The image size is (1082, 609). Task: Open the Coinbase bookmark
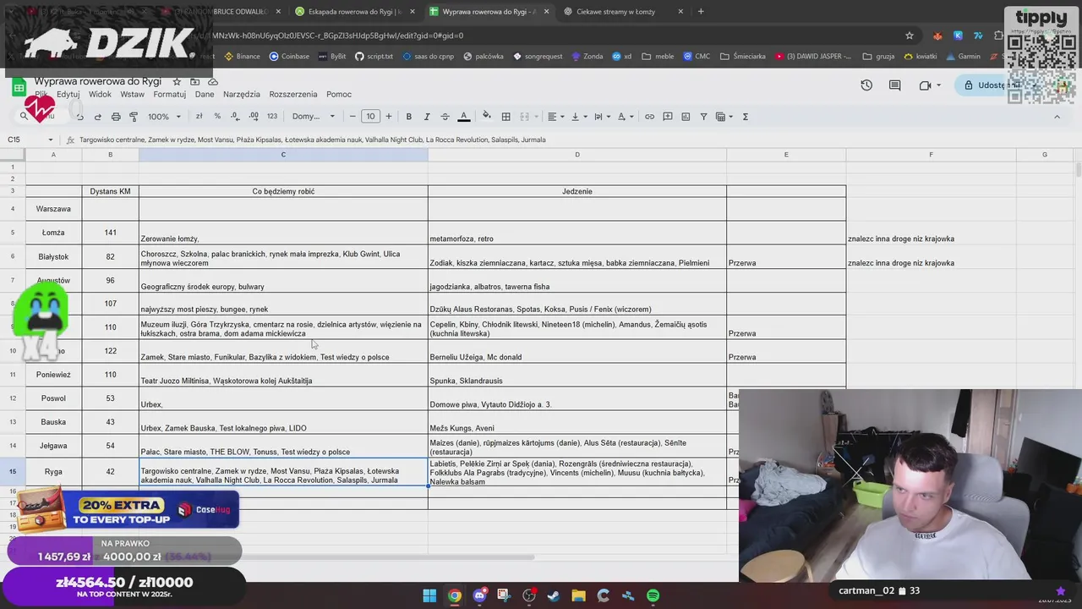[289, 57]
